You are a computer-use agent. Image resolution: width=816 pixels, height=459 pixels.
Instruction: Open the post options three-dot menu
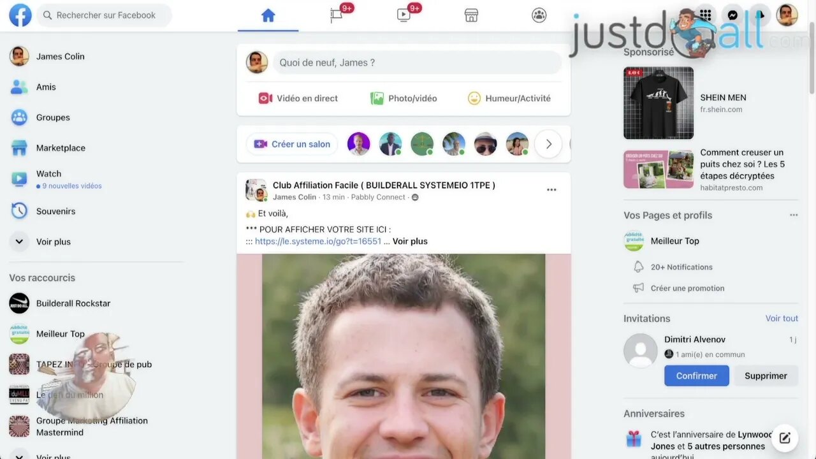pos(551,190)
